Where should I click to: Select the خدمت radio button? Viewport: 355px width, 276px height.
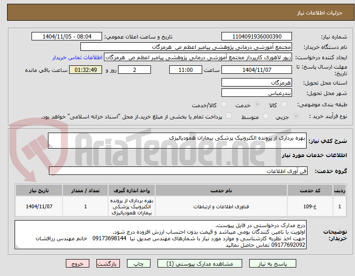[x=257, y=104]
